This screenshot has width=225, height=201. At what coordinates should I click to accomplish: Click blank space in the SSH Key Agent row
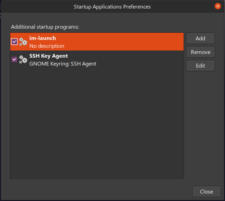[x=139, y=59]
